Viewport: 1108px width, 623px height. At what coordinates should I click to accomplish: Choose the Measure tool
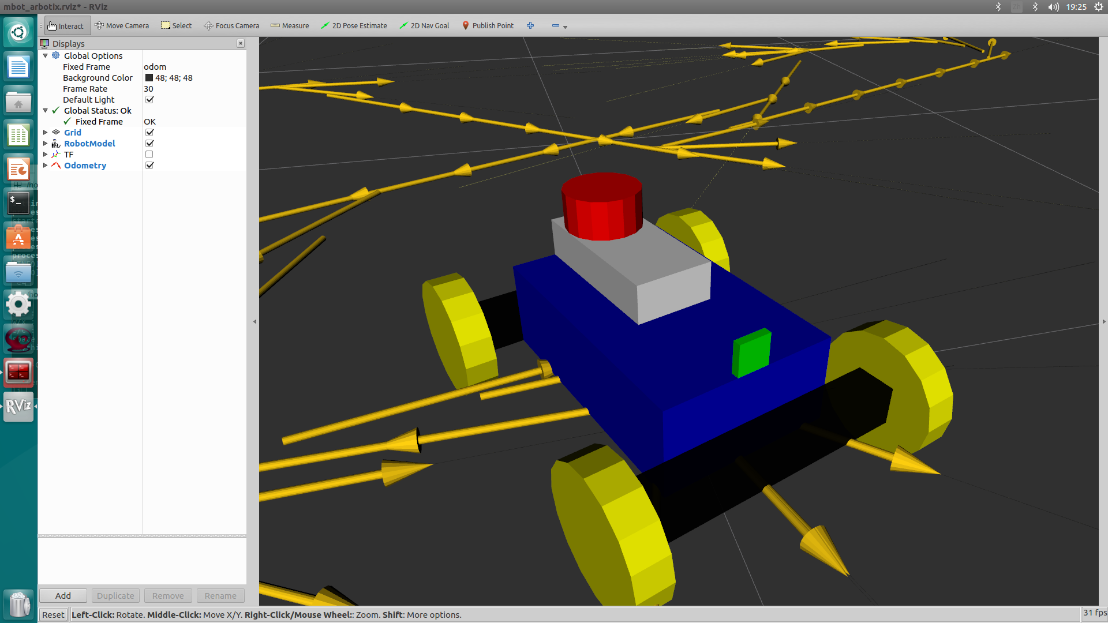tap(290, 26)
